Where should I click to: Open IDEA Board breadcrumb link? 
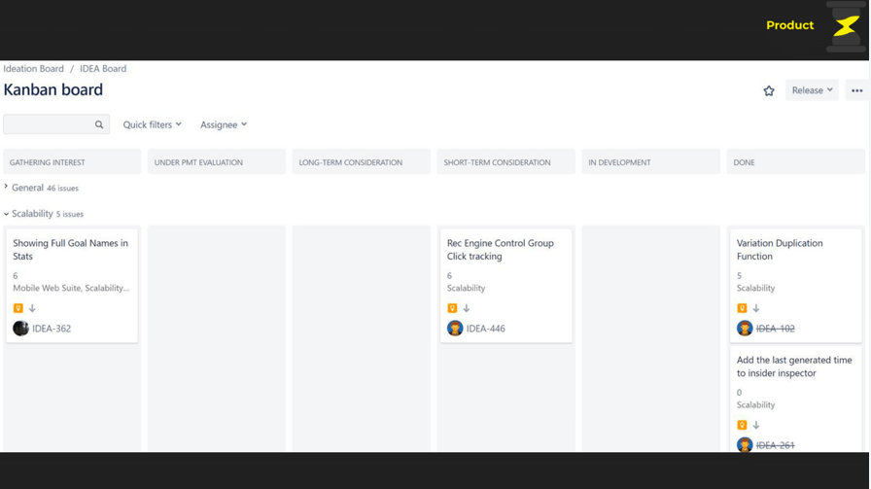[103, 69]
